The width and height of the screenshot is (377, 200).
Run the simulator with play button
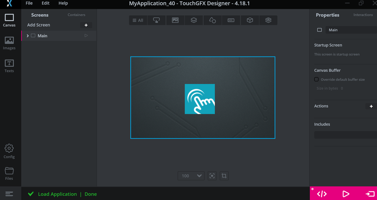[346, 194]
